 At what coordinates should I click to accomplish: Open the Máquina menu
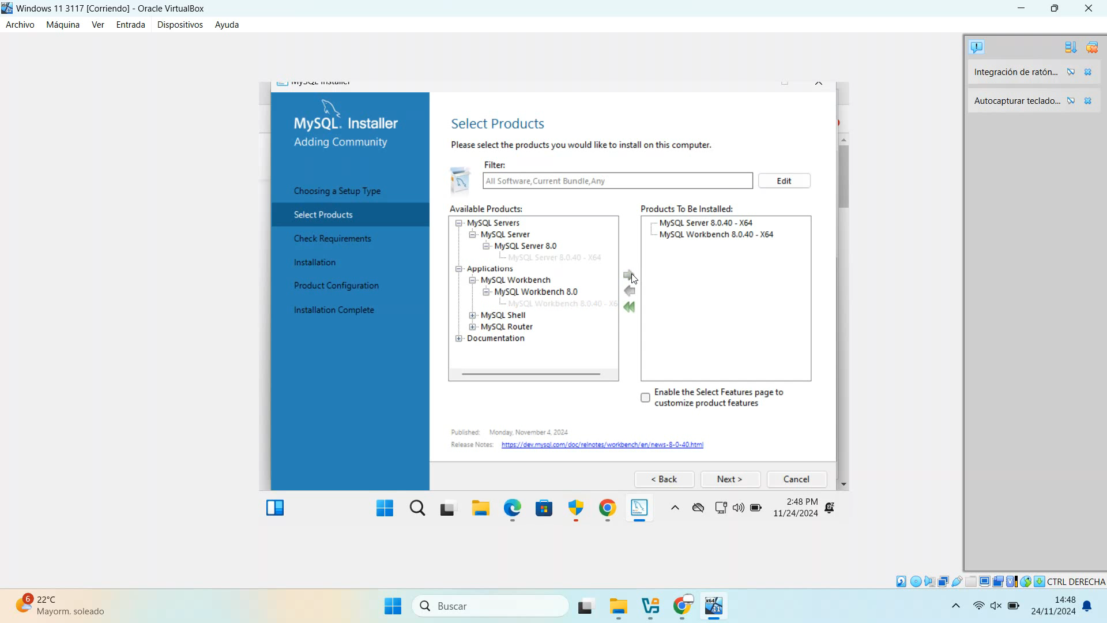[62, 24]
